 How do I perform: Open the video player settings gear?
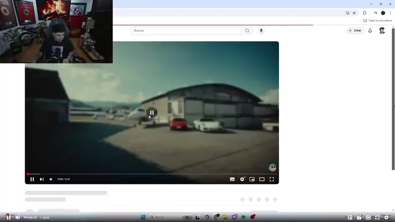click(242, 179)
